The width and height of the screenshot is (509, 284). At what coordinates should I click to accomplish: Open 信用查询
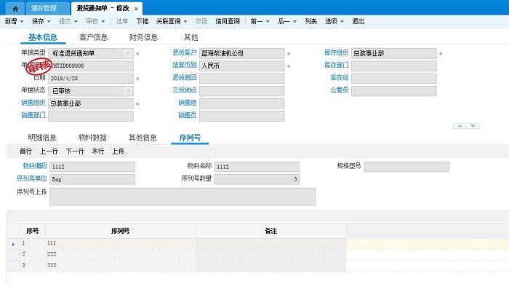tap(228, 21)
